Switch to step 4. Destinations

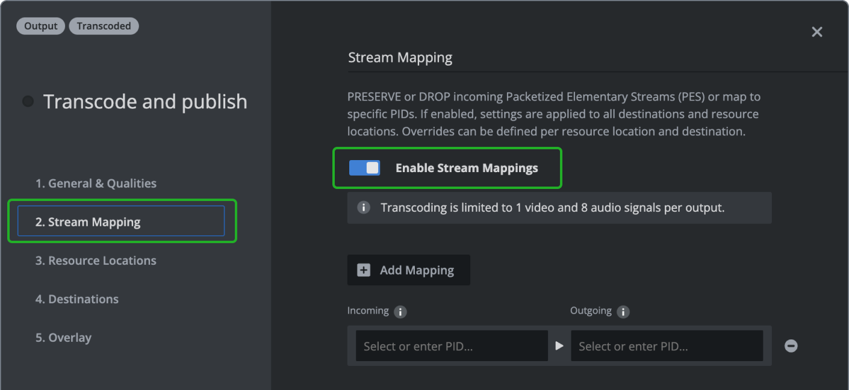[77, 299]
